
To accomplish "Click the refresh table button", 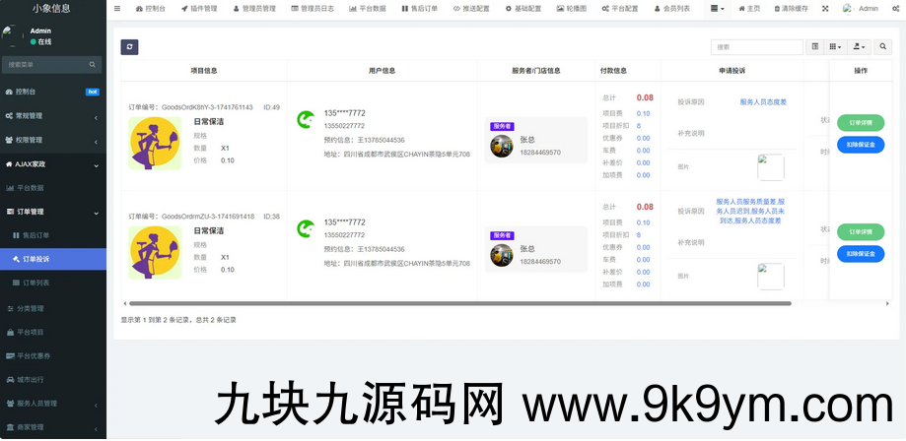I will (x=130, y=46).
